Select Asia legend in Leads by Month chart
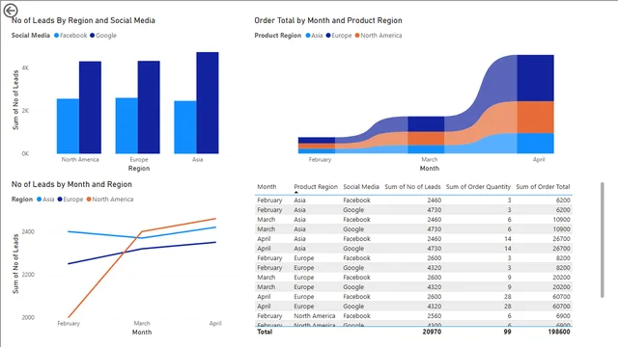Screen dimensions: 618x347 [x=45, y=200]
